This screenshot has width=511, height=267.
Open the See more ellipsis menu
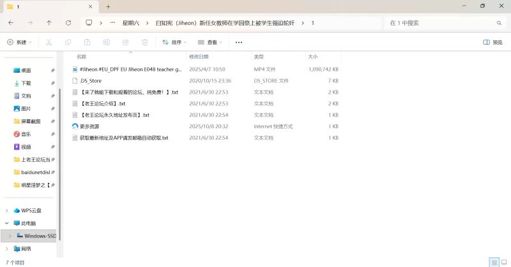[239, 42]
